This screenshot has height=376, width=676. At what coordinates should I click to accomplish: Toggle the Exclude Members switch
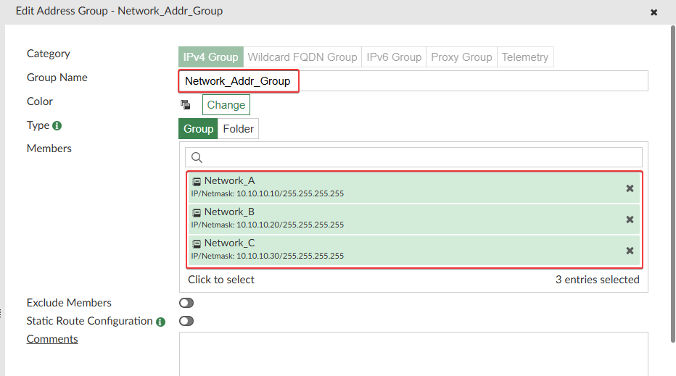click(x=186, y=304)
